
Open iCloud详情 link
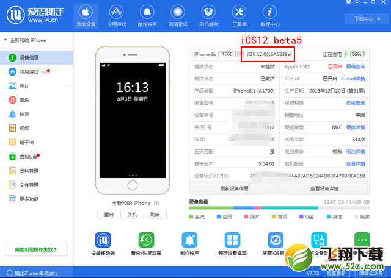point(353,79)
